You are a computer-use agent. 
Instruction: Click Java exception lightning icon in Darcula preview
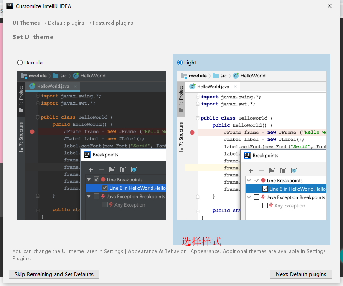[x=103, y=196]
